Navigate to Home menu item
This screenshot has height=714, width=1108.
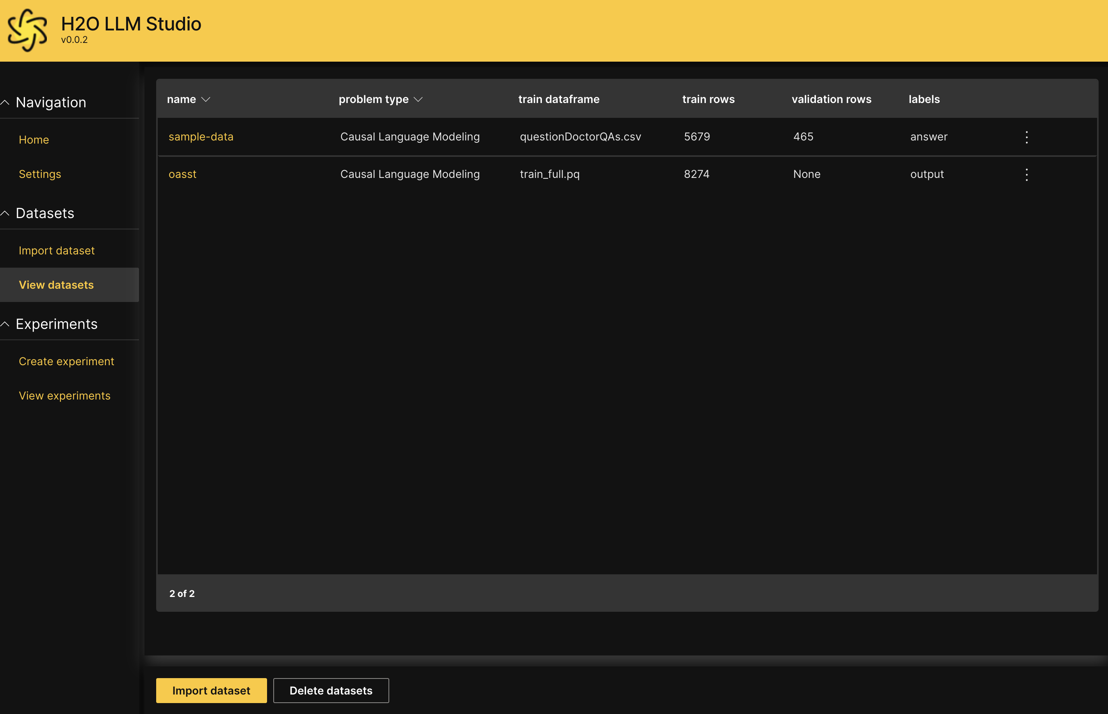pyautogui.click(x=33, y=140)
